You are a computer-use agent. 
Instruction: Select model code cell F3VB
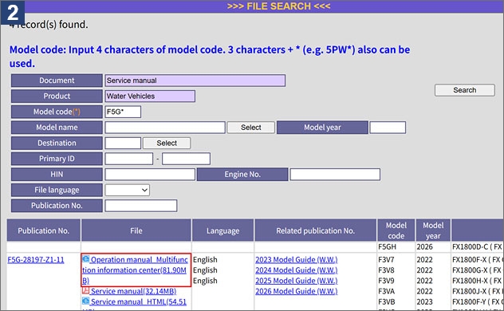[x=386, y=301]
